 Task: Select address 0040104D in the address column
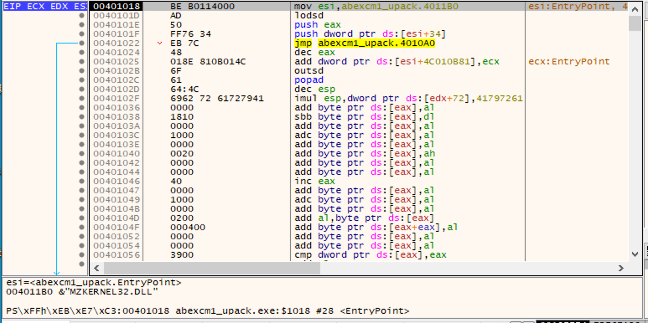click(x=117, y=218)
